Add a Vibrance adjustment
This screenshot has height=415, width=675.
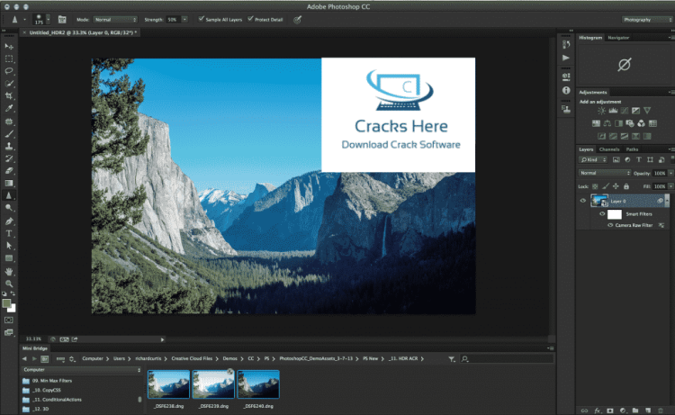click(x=647, y=111)
